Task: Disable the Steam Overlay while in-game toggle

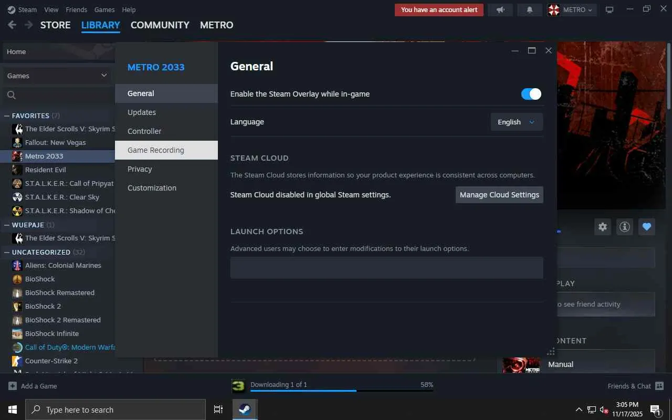Action: 531,94
